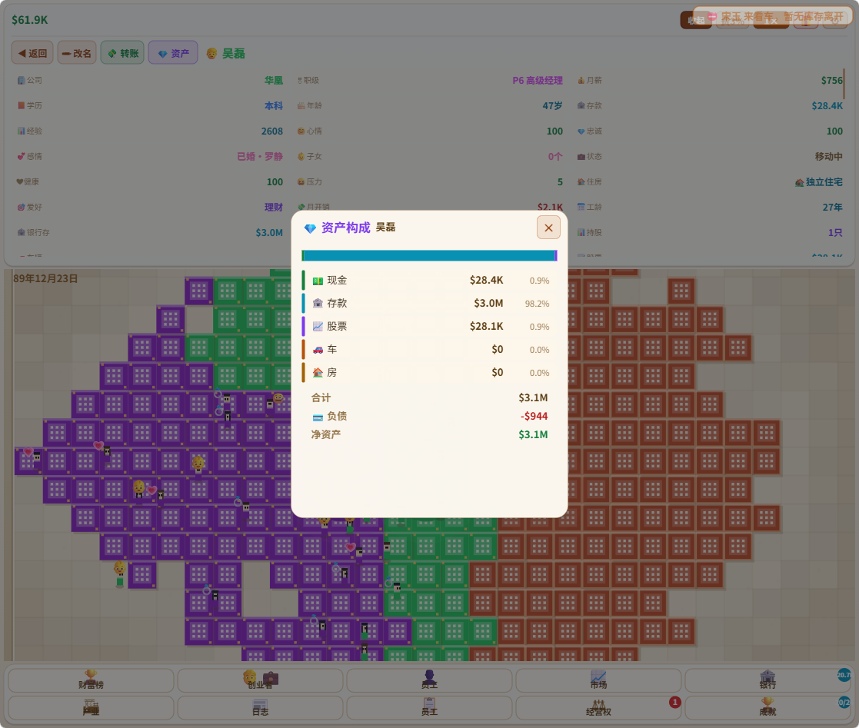The image size is (859, 728).
Task: Click the house icon in the 房 row
Action: click(x=318, y=373)
